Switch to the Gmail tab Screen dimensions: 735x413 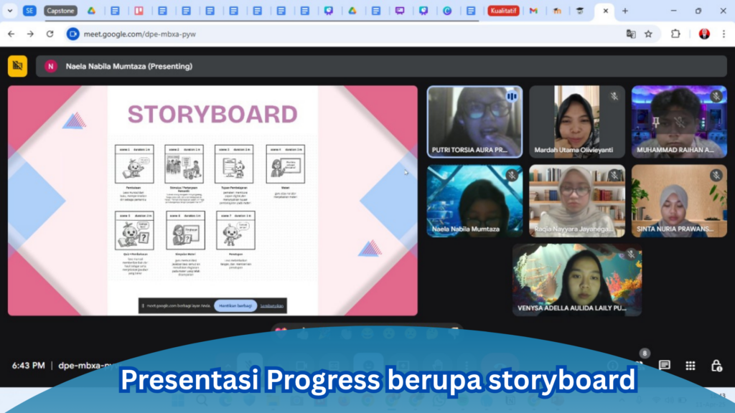[x=533, y=11]
